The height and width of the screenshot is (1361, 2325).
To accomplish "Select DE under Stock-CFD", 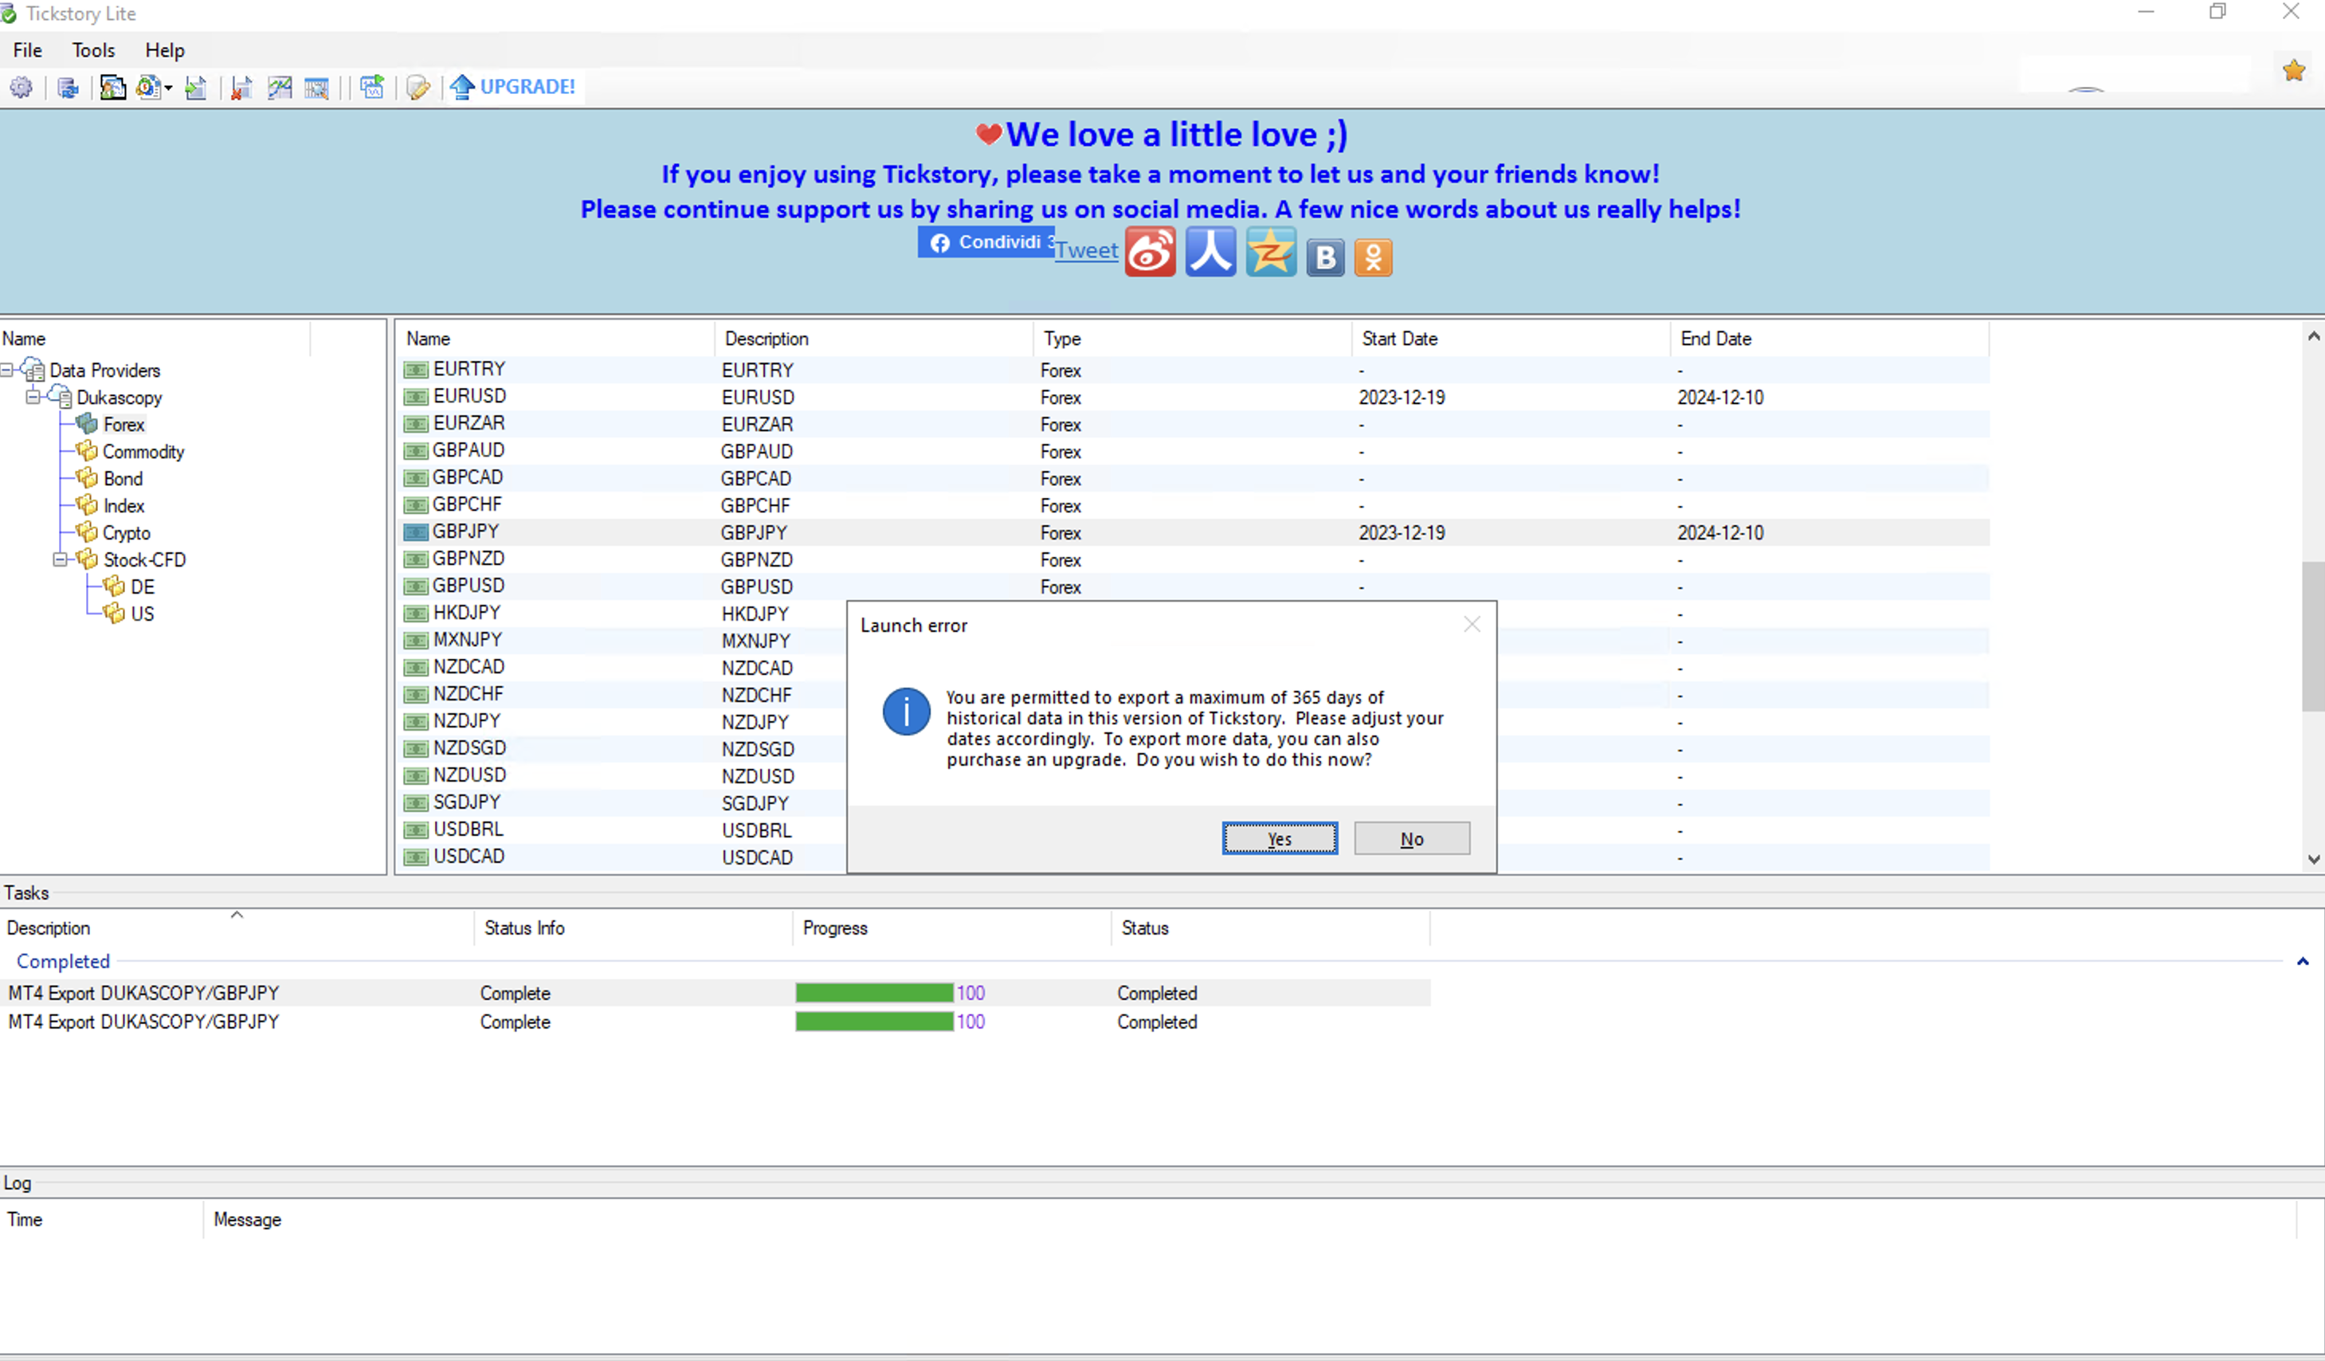I will click(142, 586).
